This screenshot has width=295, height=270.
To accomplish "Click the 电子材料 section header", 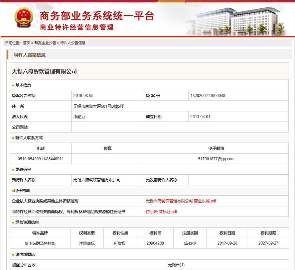I will (22, 191).
